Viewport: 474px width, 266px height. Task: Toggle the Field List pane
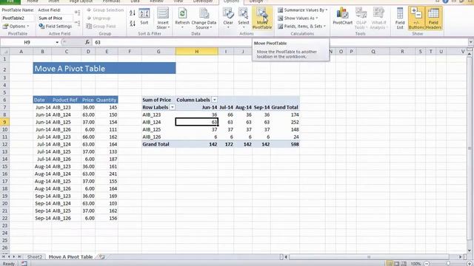pyautogui.click(x=400, y=18)
